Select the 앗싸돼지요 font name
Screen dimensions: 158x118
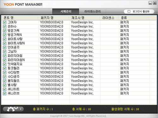coord(15,64)
